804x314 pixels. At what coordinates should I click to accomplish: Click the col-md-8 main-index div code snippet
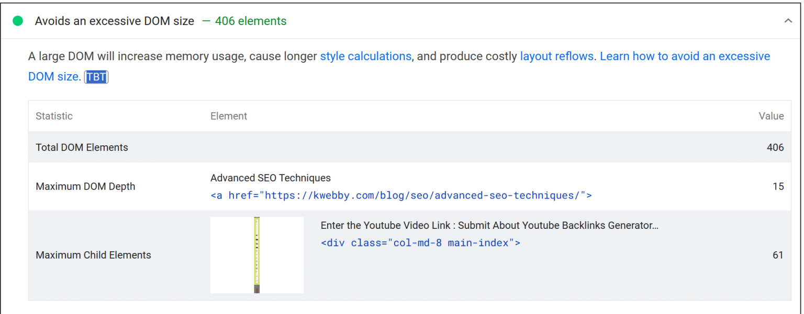pos(420,243)
